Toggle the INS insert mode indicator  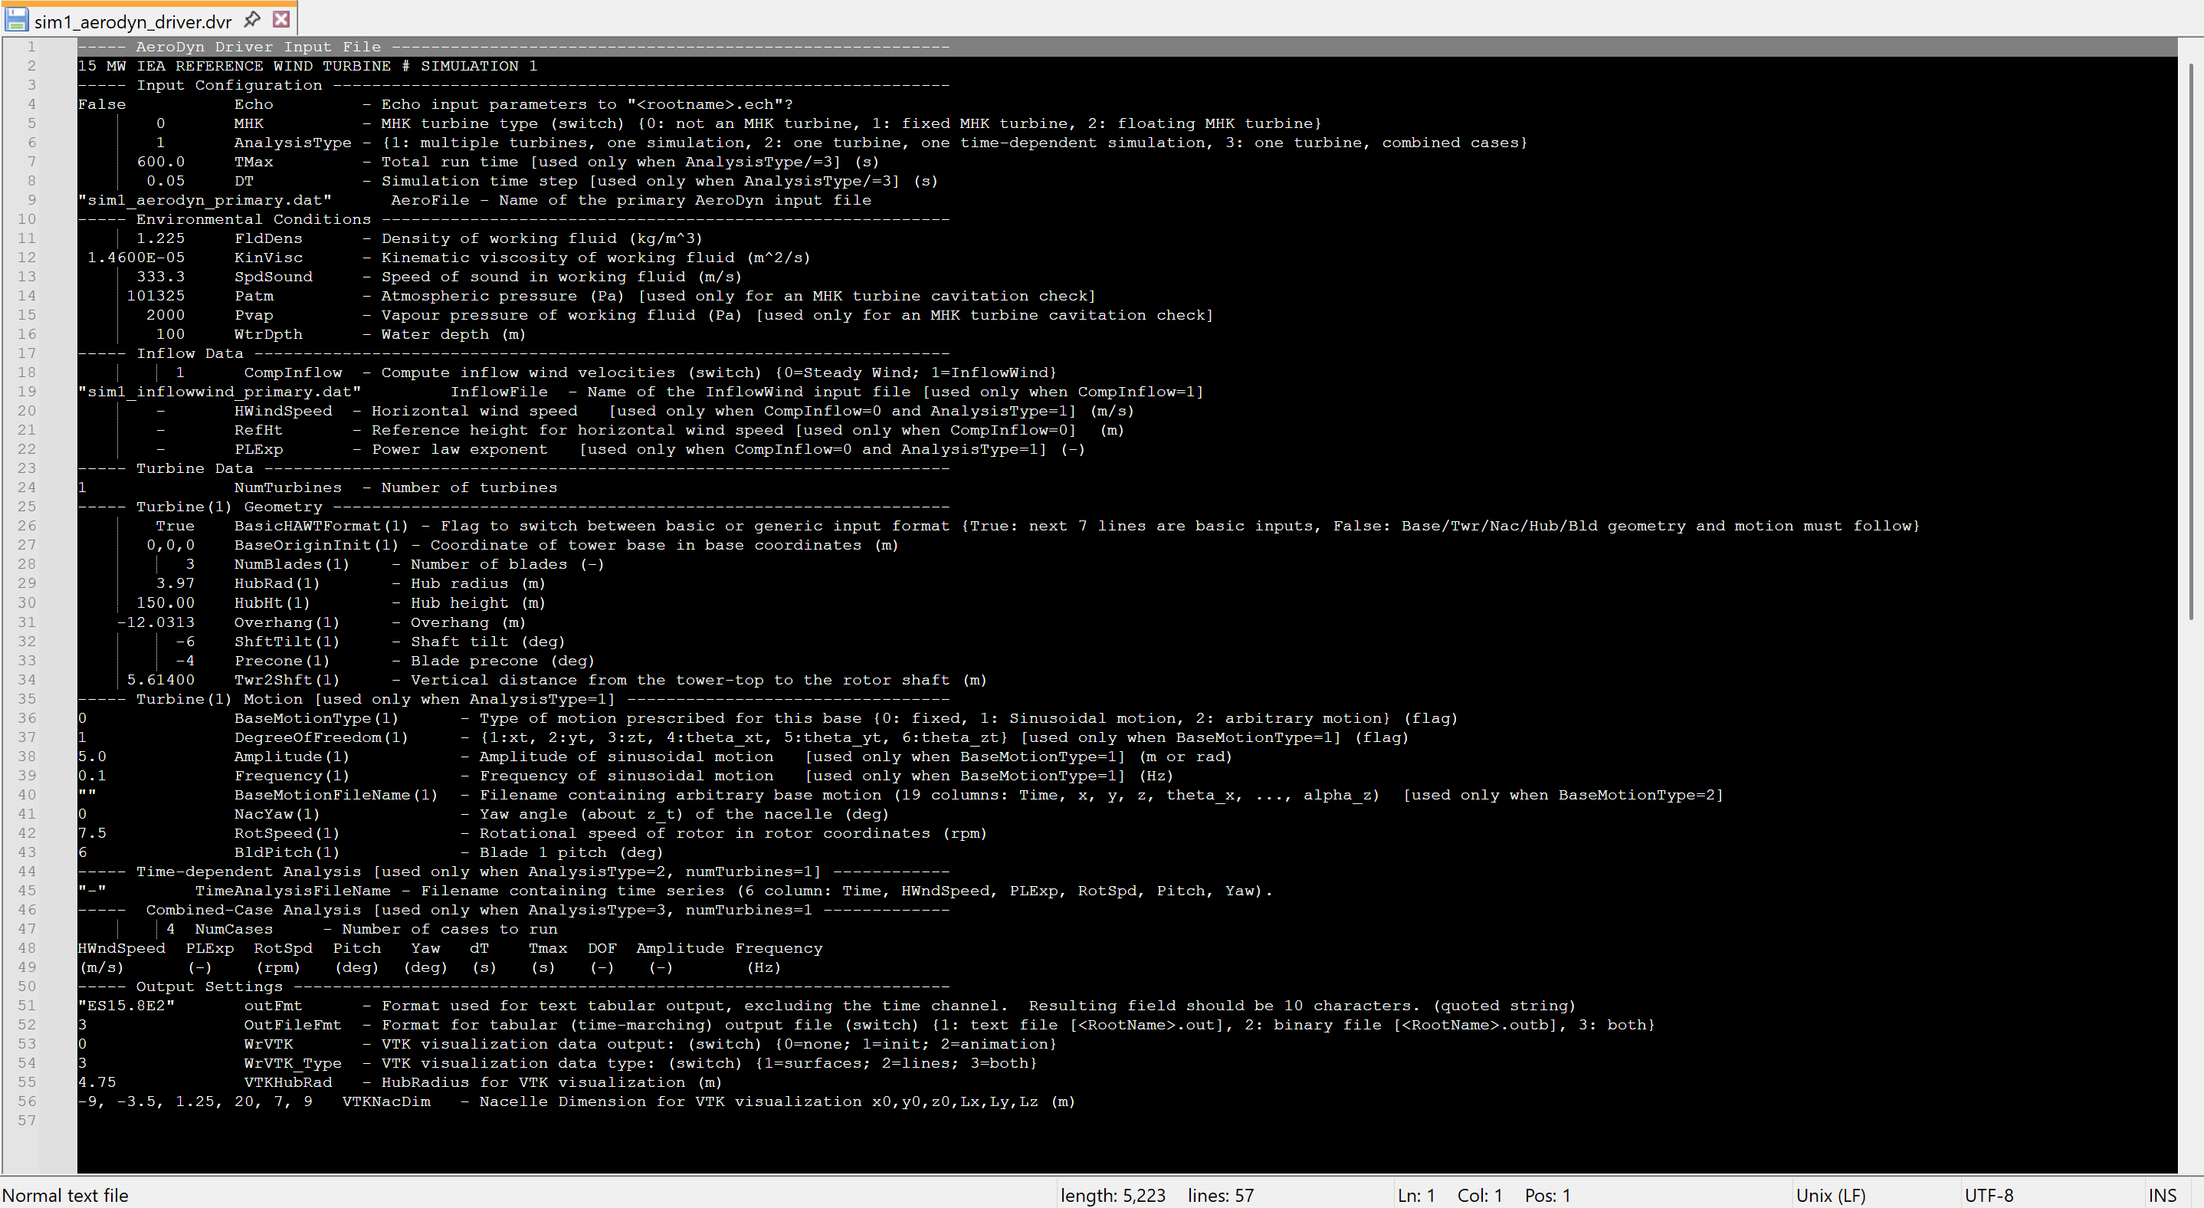coord(2161,1195)
